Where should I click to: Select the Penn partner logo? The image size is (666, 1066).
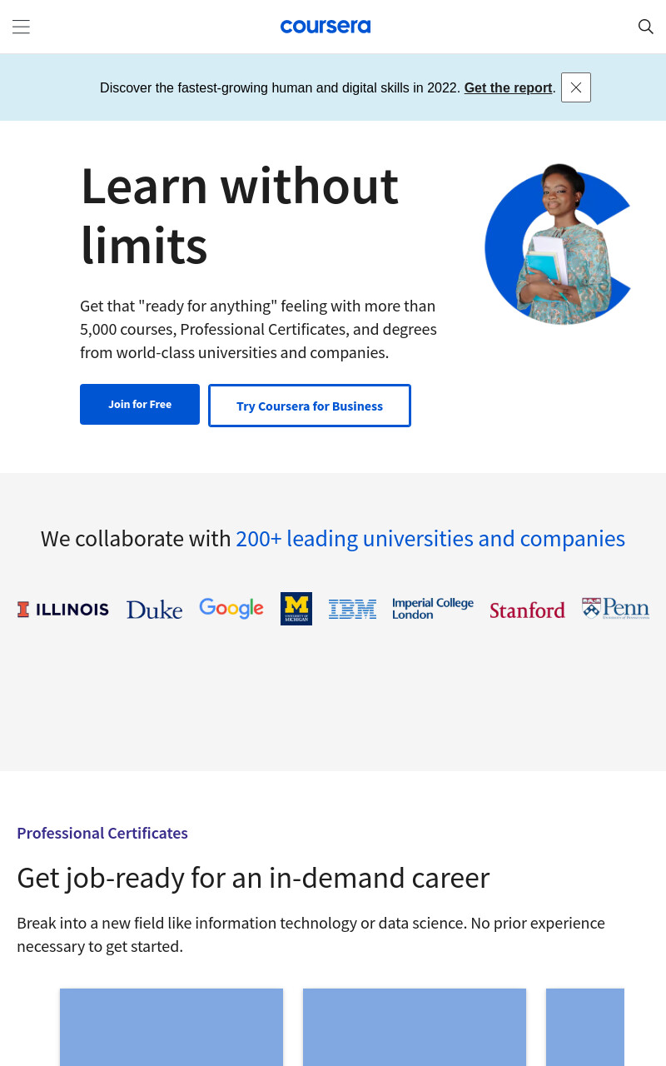(615, 609)
